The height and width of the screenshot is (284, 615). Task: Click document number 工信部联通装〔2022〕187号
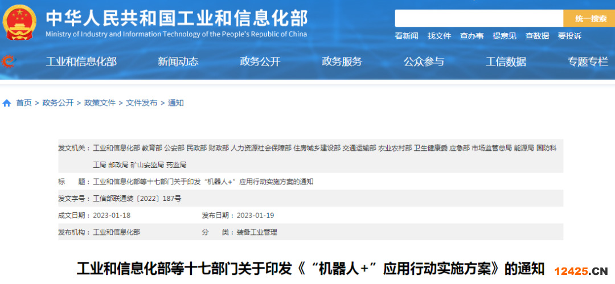(137, 199)
